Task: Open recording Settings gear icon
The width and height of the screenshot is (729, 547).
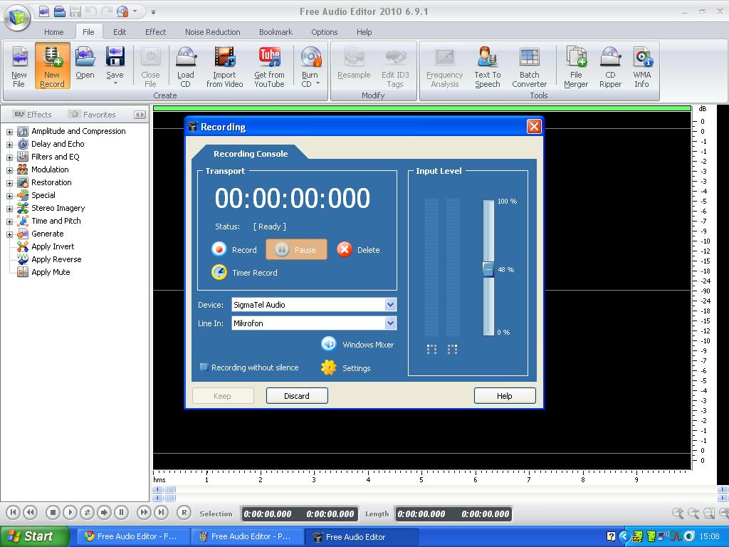Action: click(x=329, y=368)
